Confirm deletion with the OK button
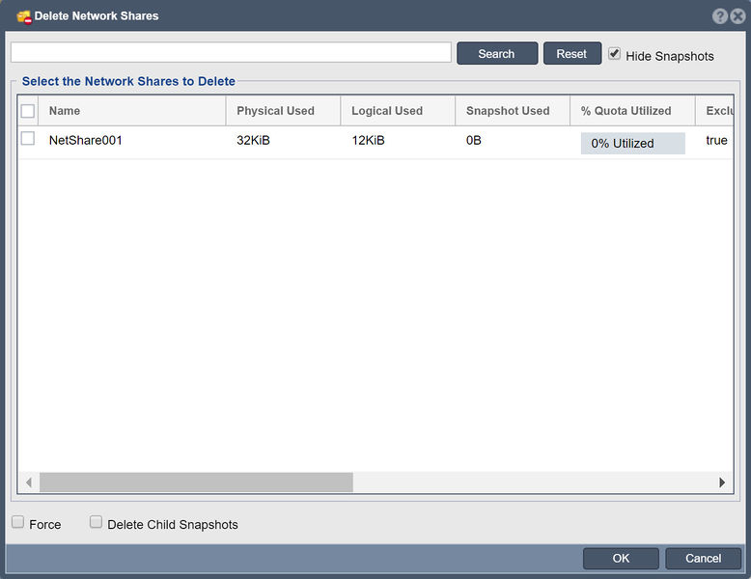 point(621,559)
